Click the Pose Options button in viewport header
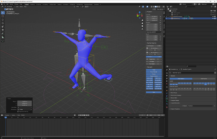217x139 pixels. [160, 9]
